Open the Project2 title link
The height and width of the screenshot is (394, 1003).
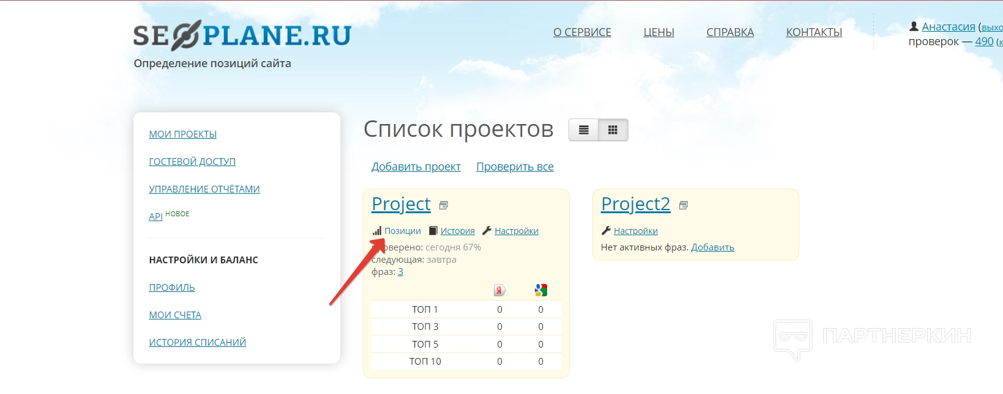pyautogui.click(x=636, y=204)
